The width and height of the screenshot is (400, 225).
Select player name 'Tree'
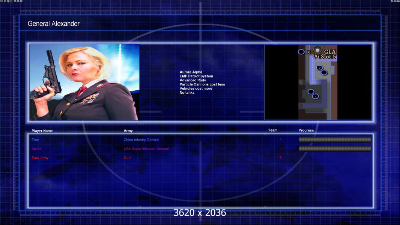(35, 140)
